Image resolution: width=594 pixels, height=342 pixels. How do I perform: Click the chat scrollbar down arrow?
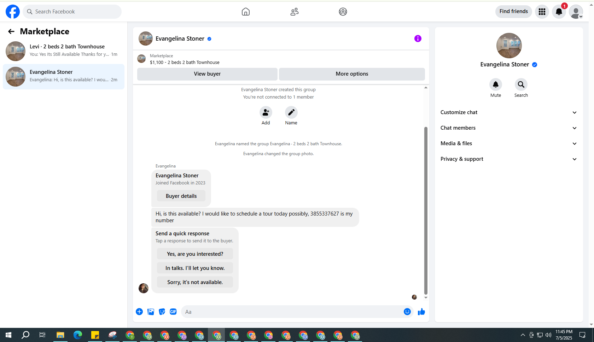point(426,297)
